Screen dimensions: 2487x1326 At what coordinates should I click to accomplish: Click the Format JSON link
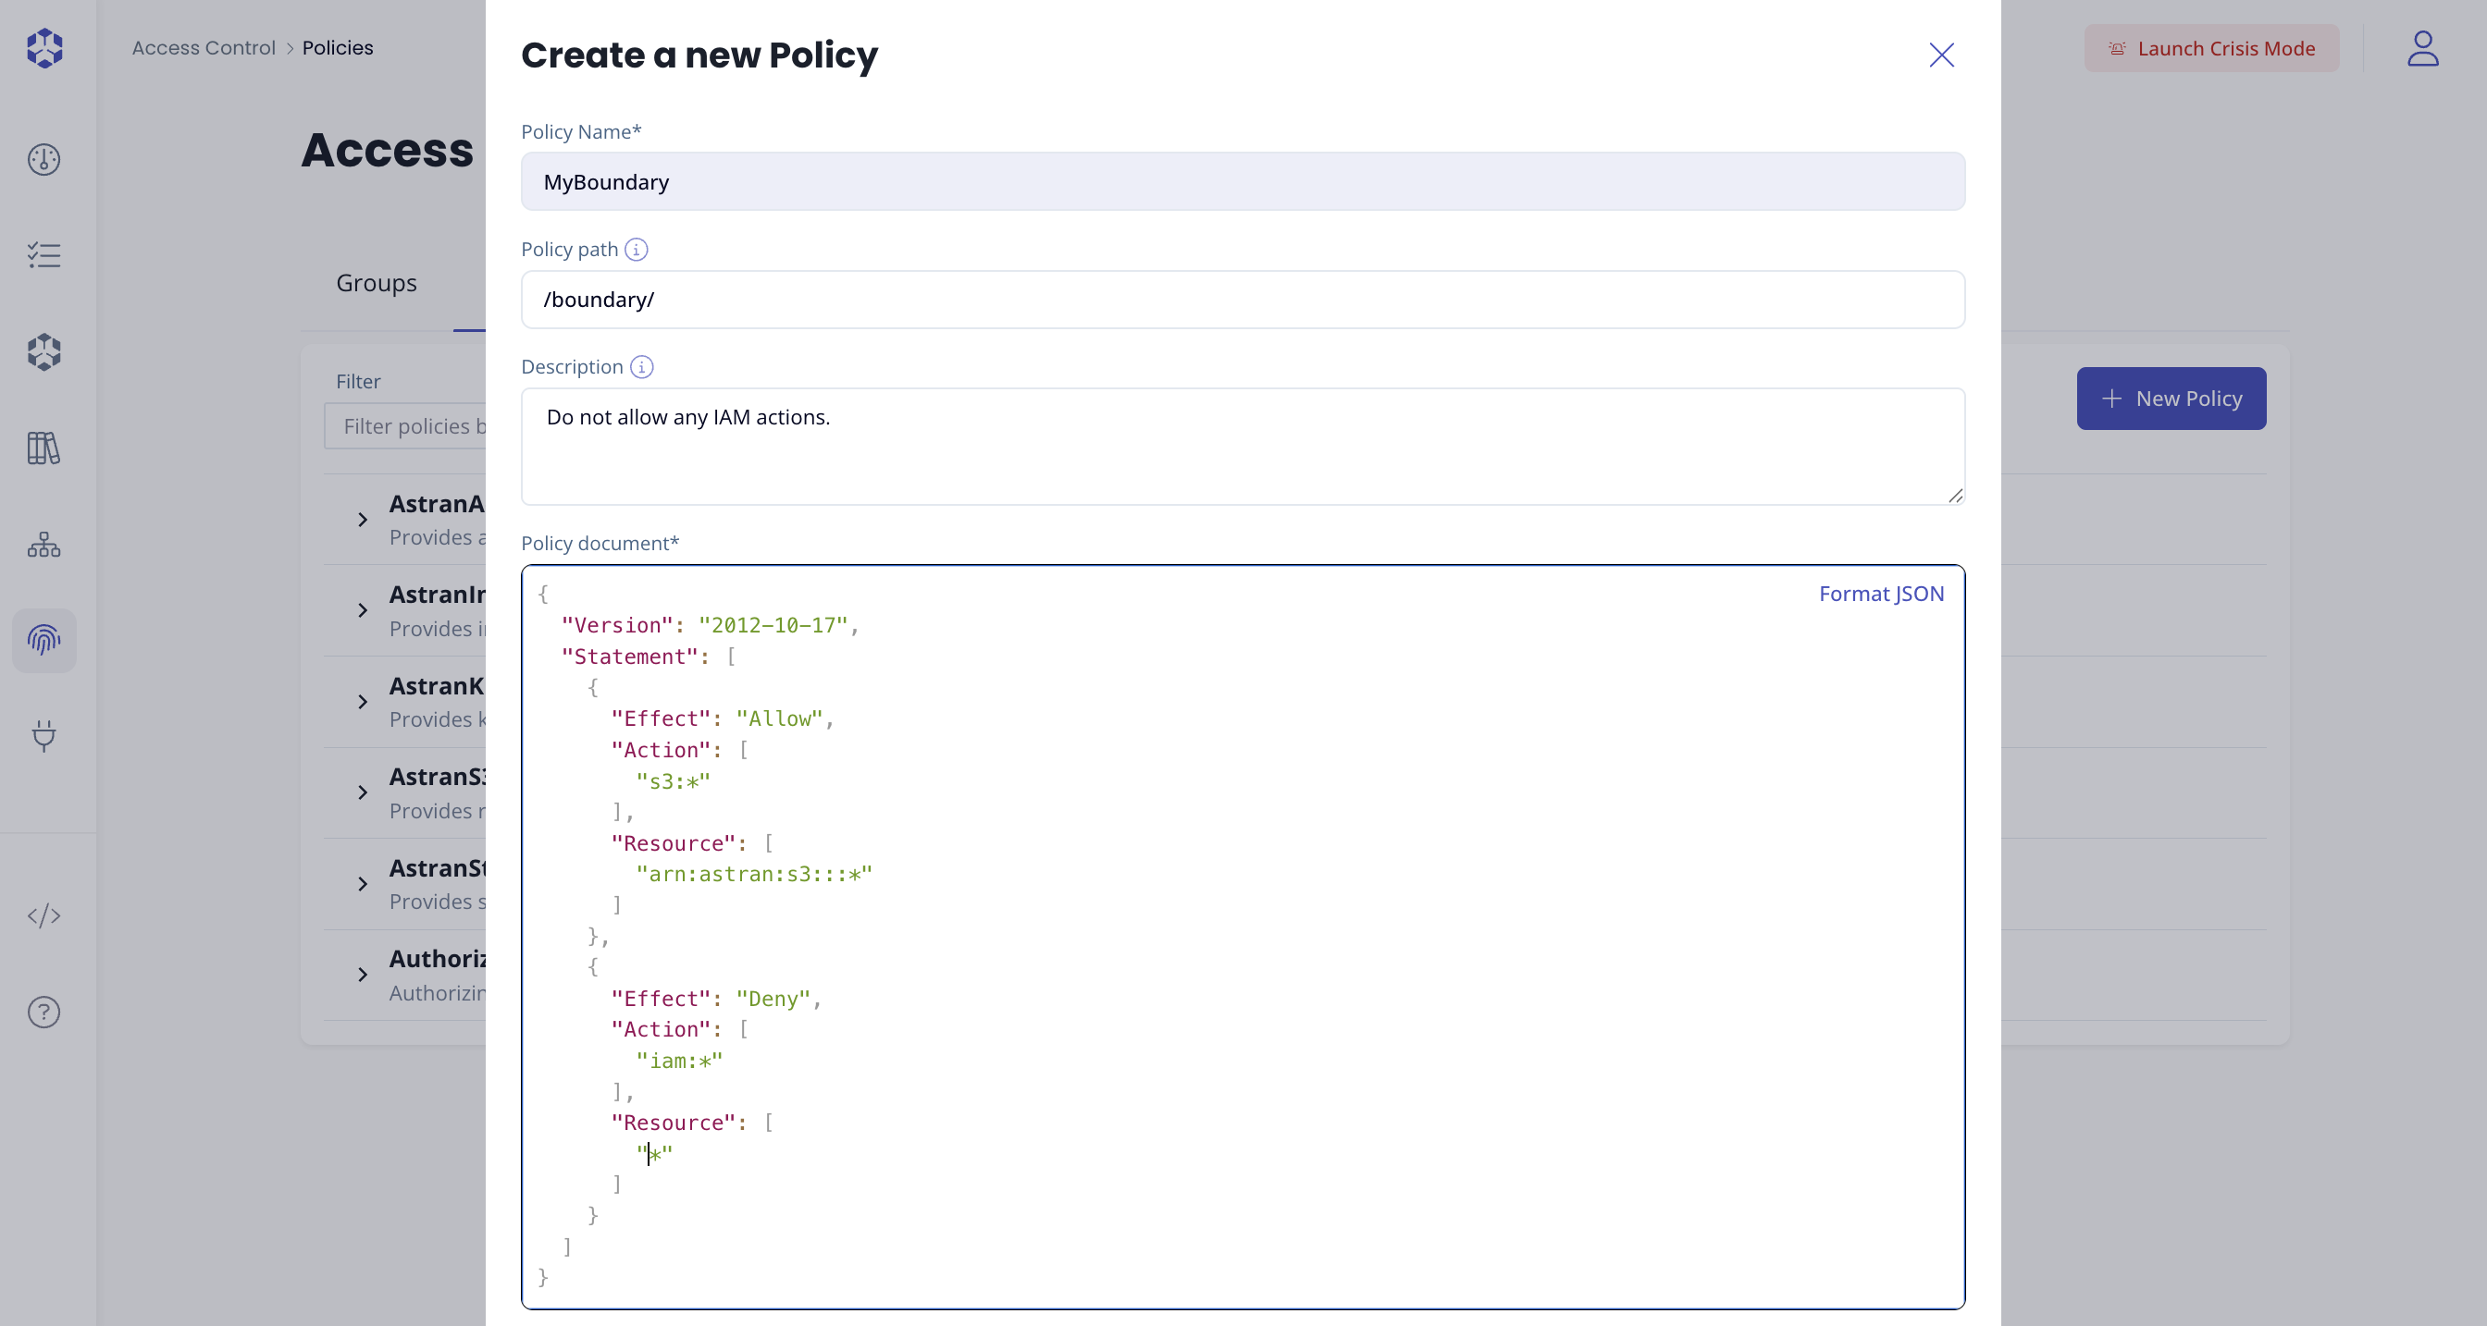click(1880, 593)
